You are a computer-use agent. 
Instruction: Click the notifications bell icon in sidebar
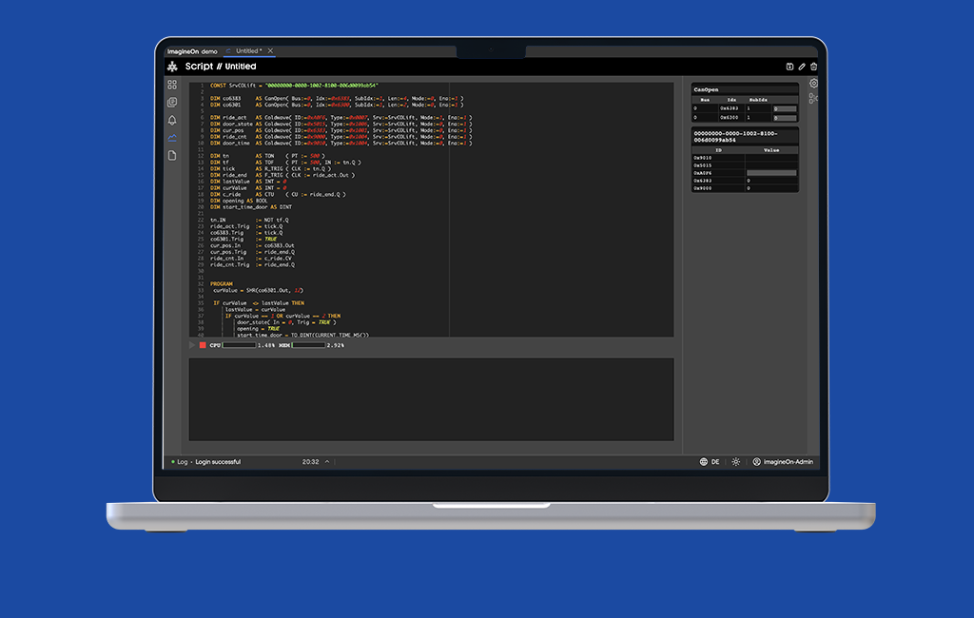(172, 121)
